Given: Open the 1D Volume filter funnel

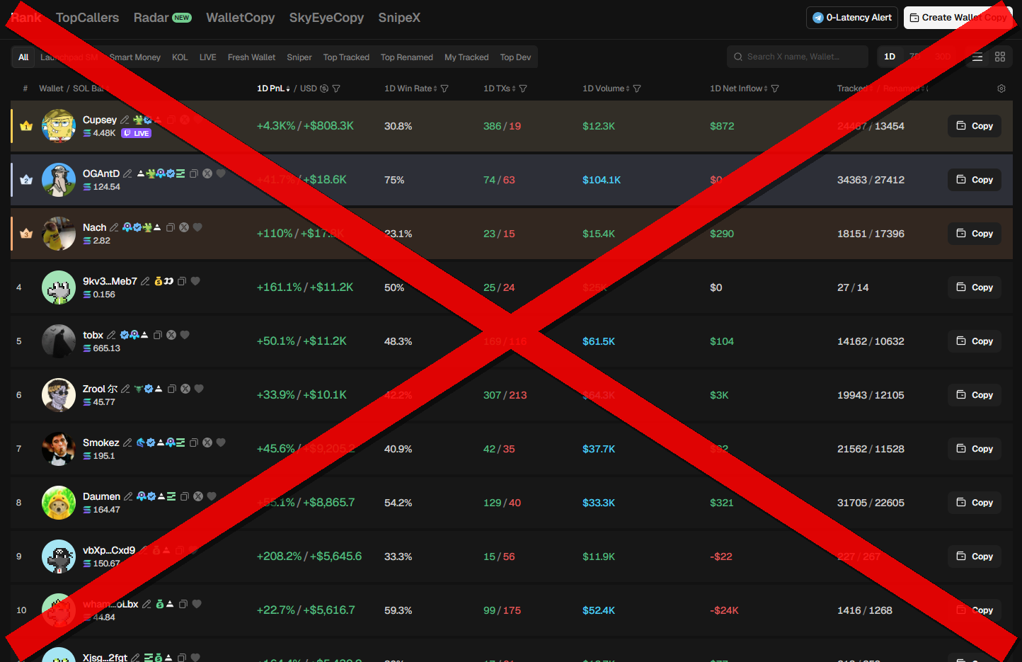Looking at the screenshot, I should point(637,89).
